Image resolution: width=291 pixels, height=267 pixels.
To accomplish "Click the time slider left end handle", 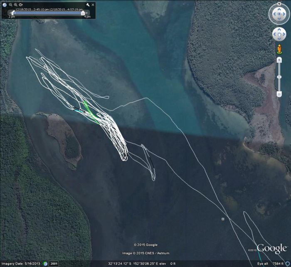I will pyautogui.click(x=12, y=13).
